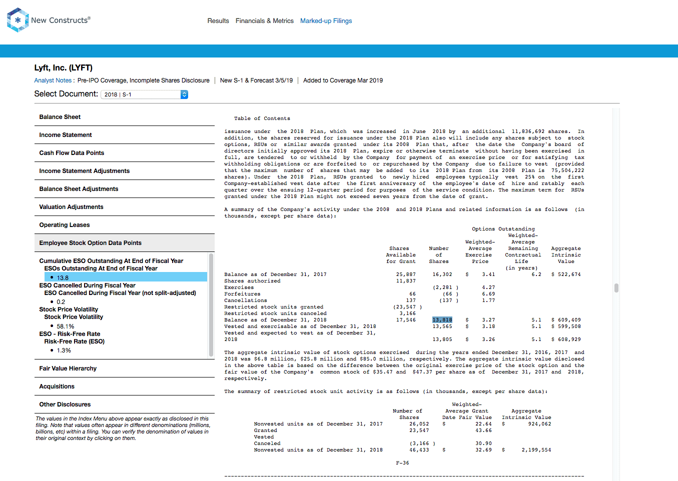Viewport: 678px width, 481px height.
Task: Expand the Fair Value Hierarchy section
Action: tap(125, 368)
